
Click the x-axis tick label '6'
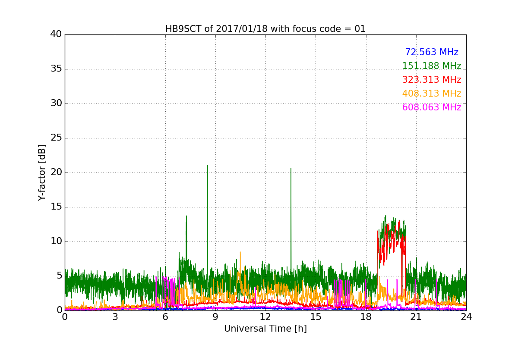[x=165, y=317]
